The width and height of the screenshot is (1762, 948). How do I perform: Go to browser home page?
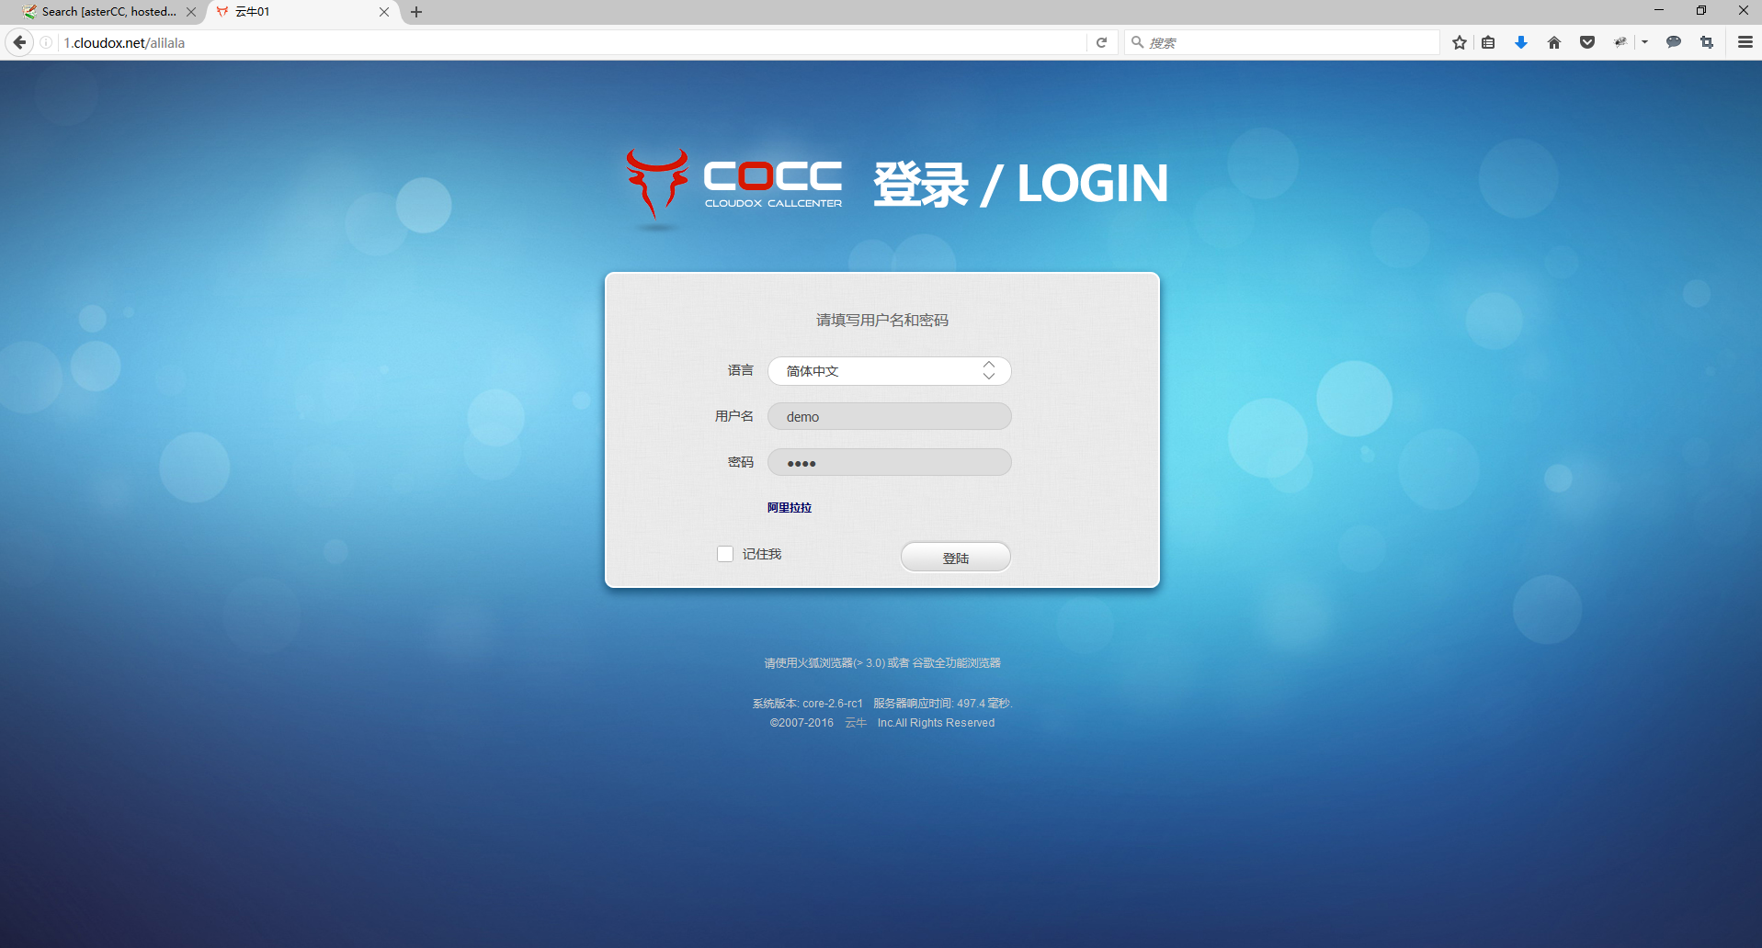(1554, 42)
